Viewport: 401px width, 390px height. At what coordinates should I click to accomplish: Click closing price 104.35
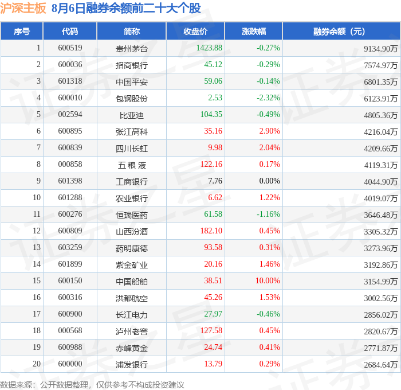click(x=211, y=115)
